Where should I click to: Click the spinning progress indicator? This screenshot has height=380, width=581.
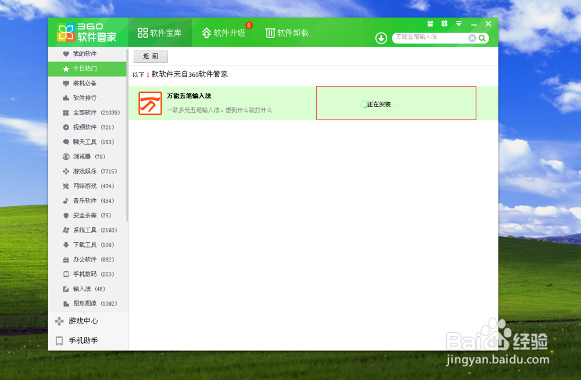(x=364, y=105)
